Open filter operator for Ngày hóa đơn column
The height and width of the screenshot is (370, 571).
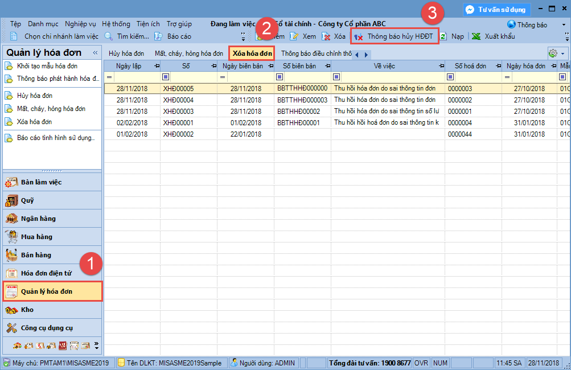tap(507, 77)
